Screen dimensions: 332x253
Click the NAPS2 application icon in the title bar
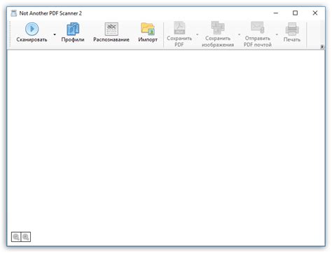tap(14, 13)
